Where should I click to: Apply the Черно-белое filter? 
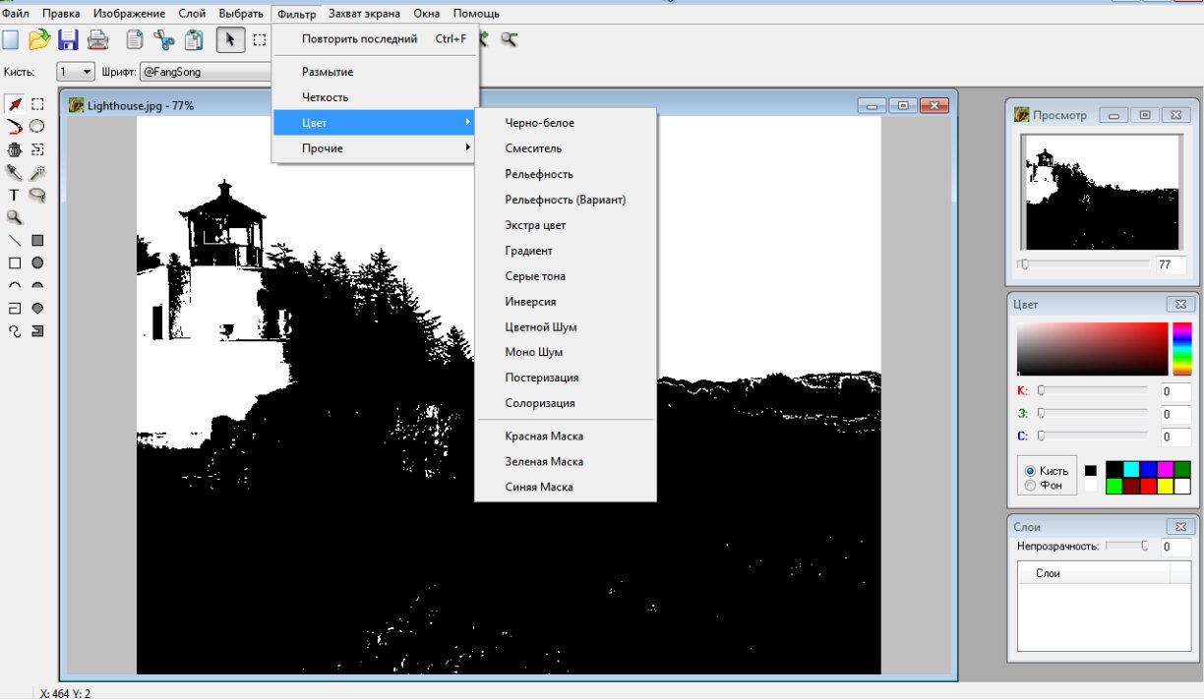point(539,123)
